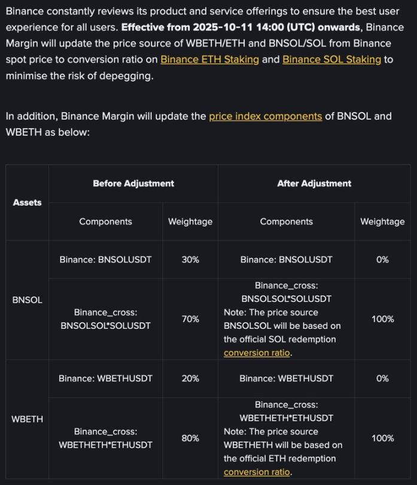Open the Binance SOL Staking link
This screenshot has width=417, height=485.
point(331,59)
